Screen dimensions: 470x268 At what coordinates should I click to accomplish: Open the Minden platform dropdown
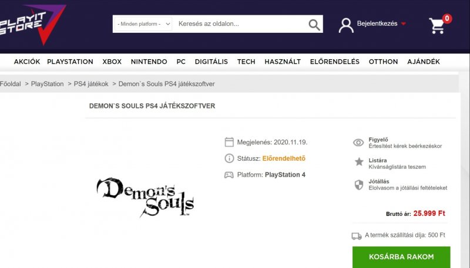143,24
